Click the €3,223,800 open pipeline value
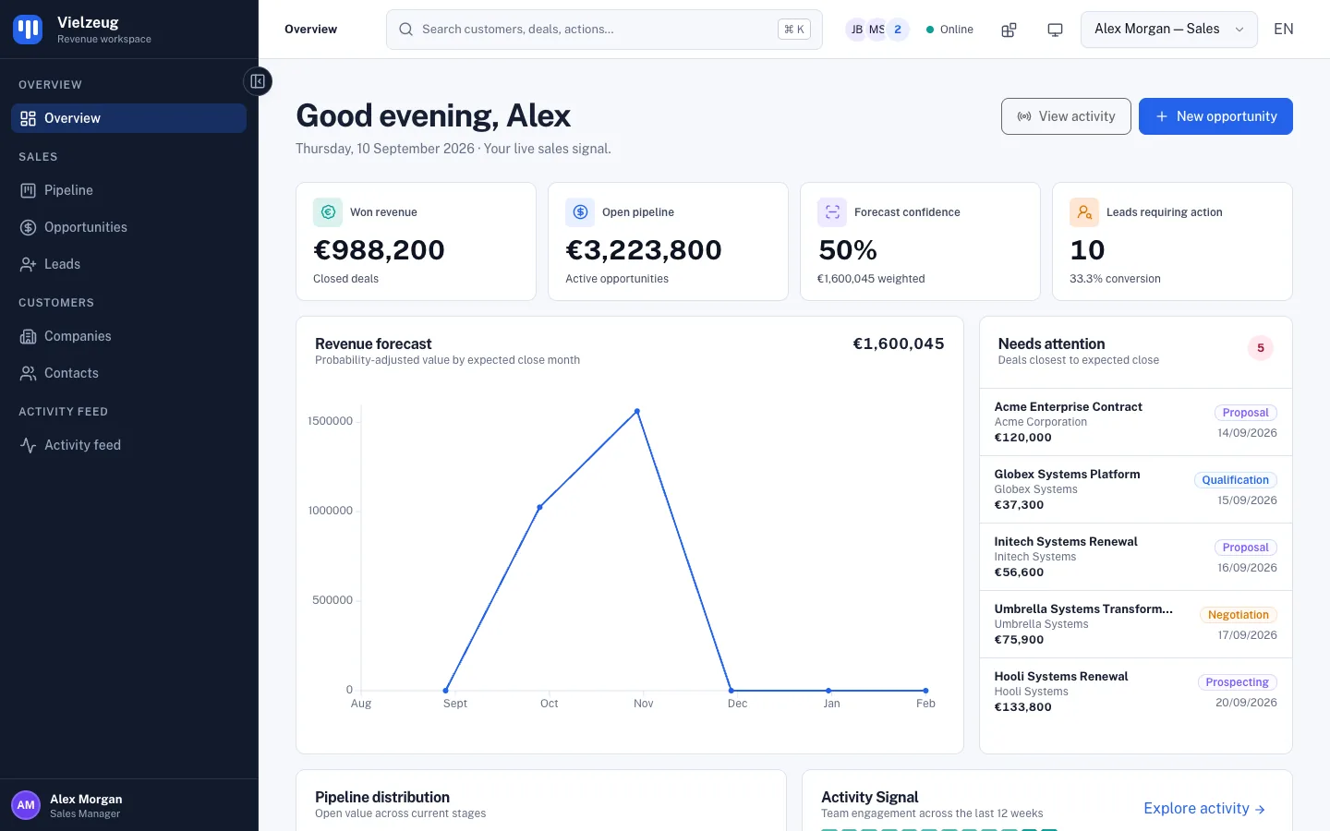 644,250
